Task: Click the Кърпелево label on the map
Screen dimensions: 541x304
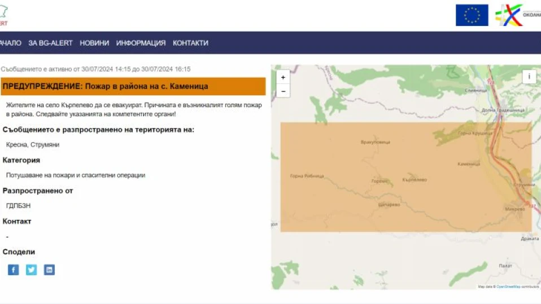Action: [415, 179]
